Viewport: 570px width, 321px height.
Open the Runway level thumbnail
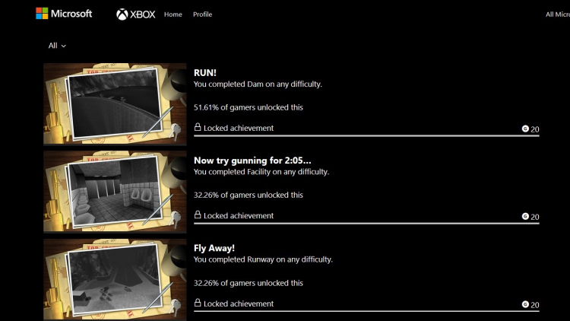point(115,280)
